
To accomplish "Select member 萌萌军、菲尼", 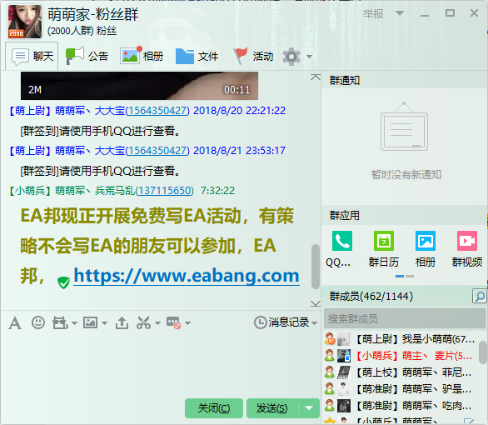I will (x=401, y=372).
